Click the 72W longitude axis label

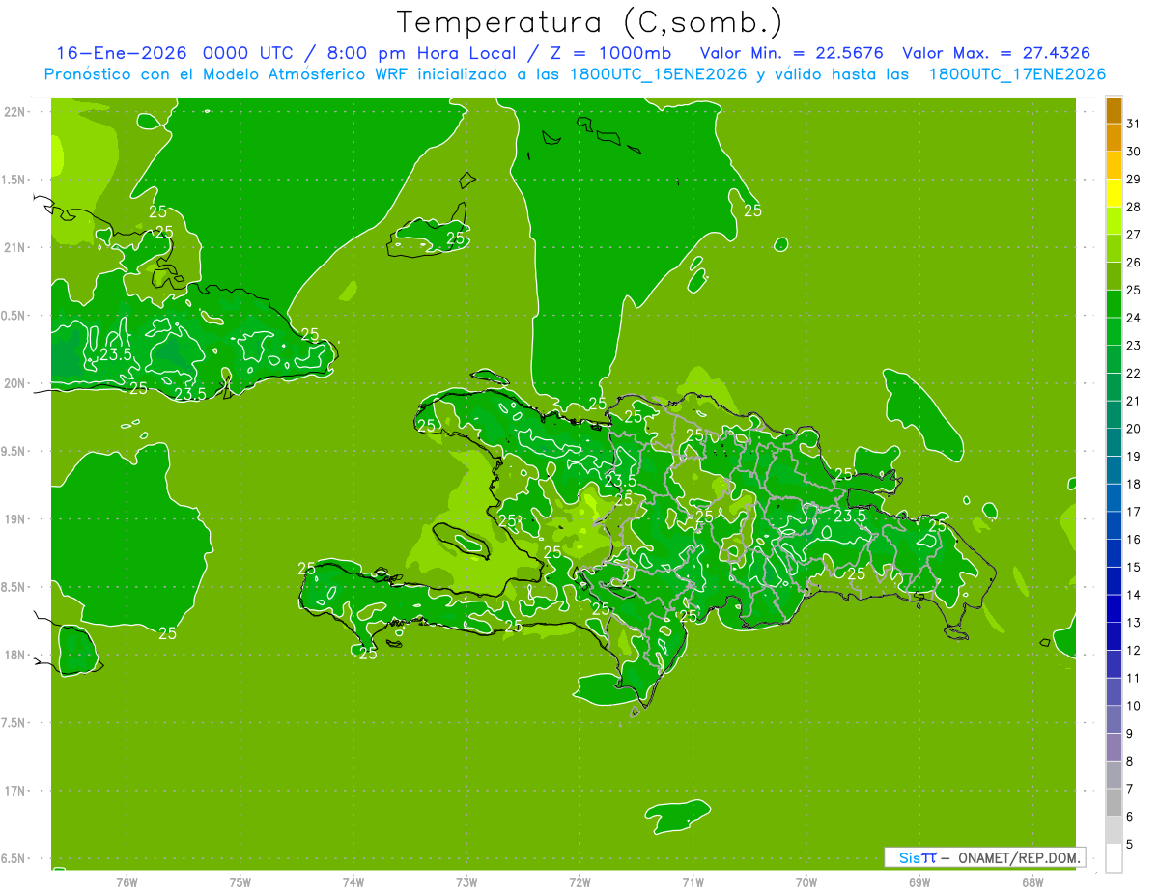pos(580,882)
